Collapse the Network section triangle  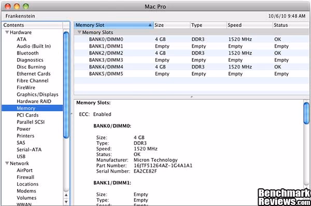click(7, 163)
